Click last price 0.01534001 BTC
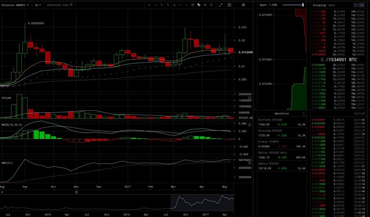Screen dimensions: 370x217 click(x=339, y=60)
